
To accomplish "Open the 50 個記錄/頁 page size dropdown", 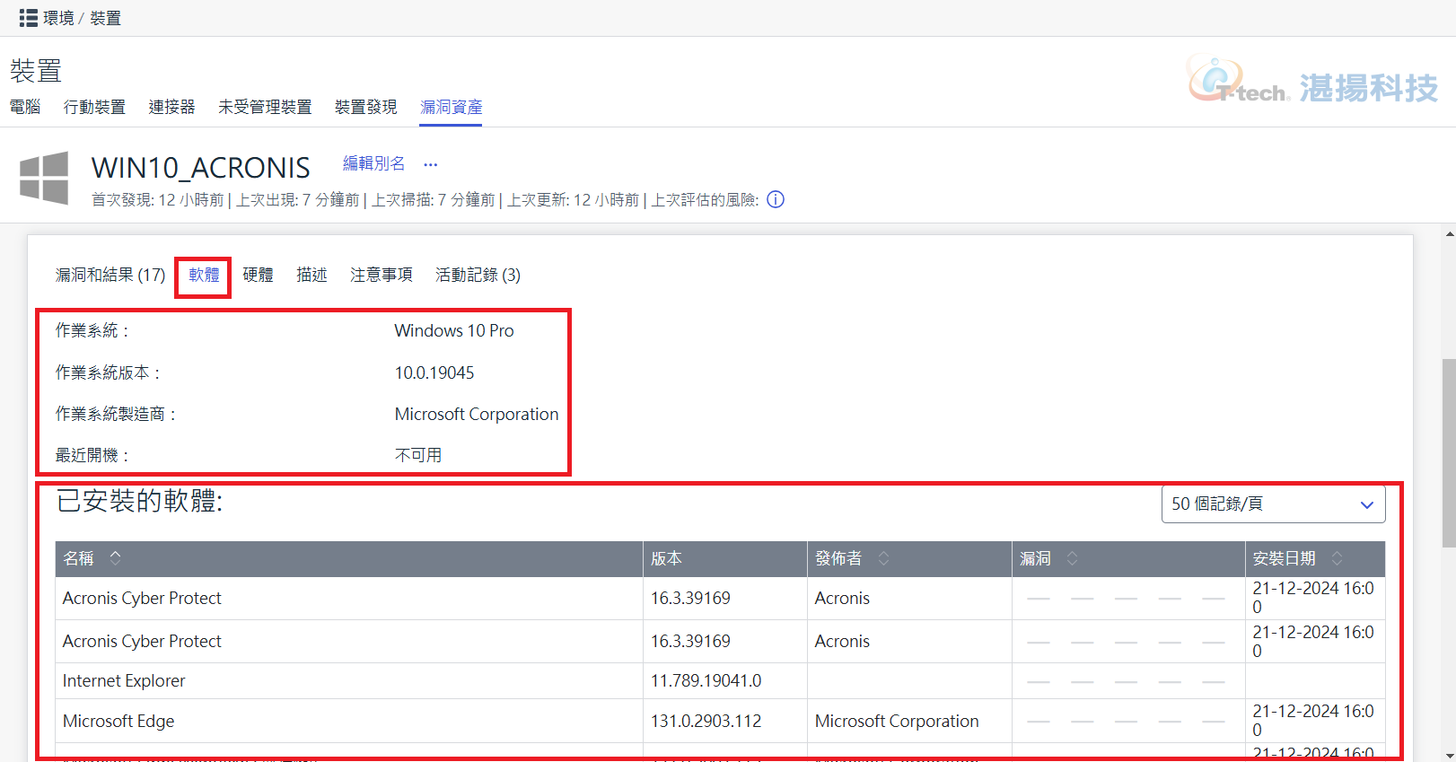I will click(1273, 504).
